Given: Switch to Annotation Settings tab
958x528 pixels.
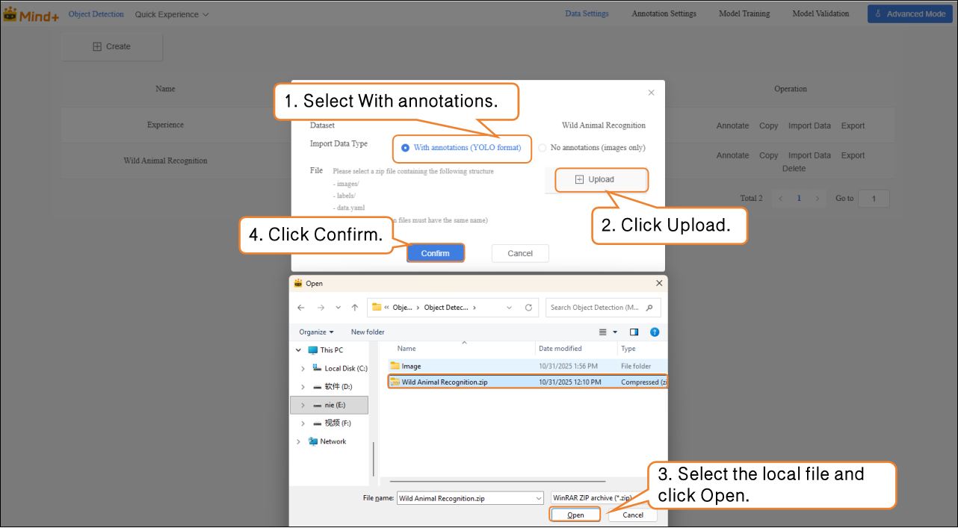Looking at the screenshot, I should point(664,13).
